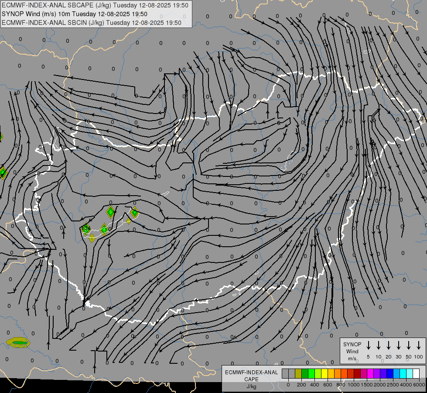Click the 100 label under wind arrows
Image resolution: width=427 pixels, height=393 pixels.
tap(419, 357)
